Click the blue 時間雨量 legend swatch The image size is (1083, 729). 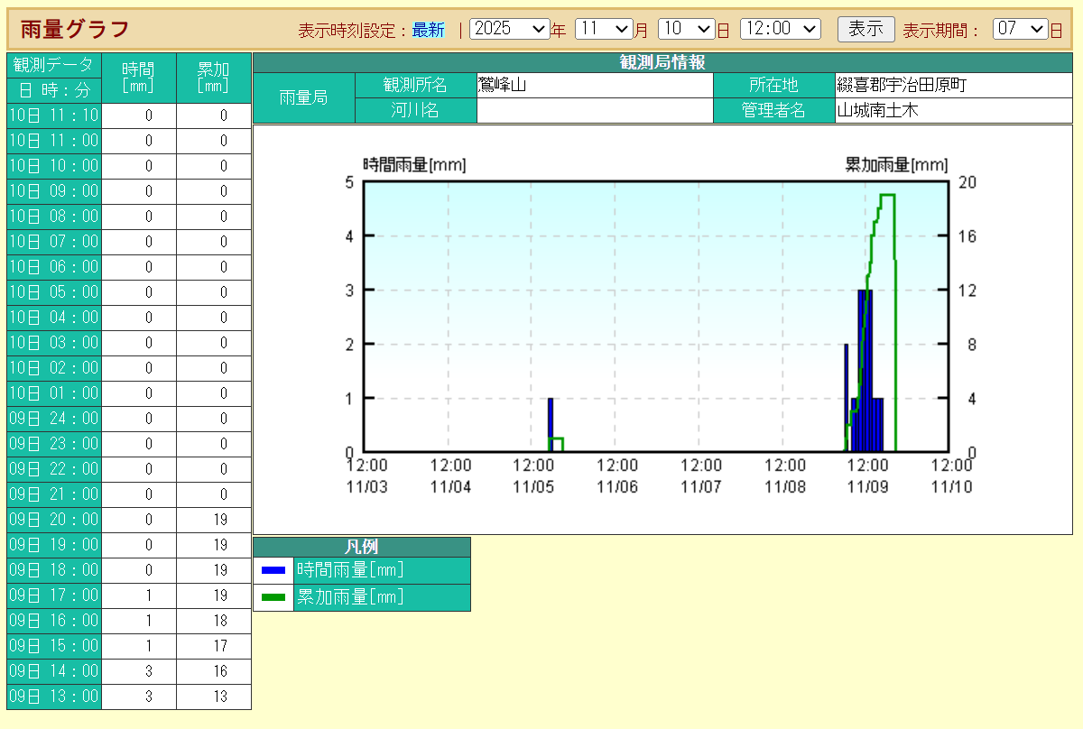(273, 570)
